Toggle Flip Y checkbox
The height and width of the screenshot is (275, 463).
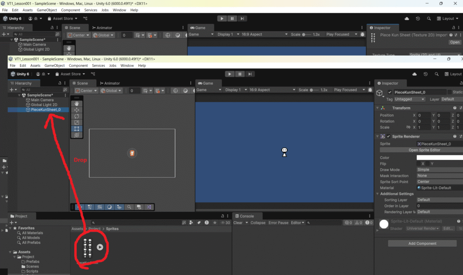(428, 164)
